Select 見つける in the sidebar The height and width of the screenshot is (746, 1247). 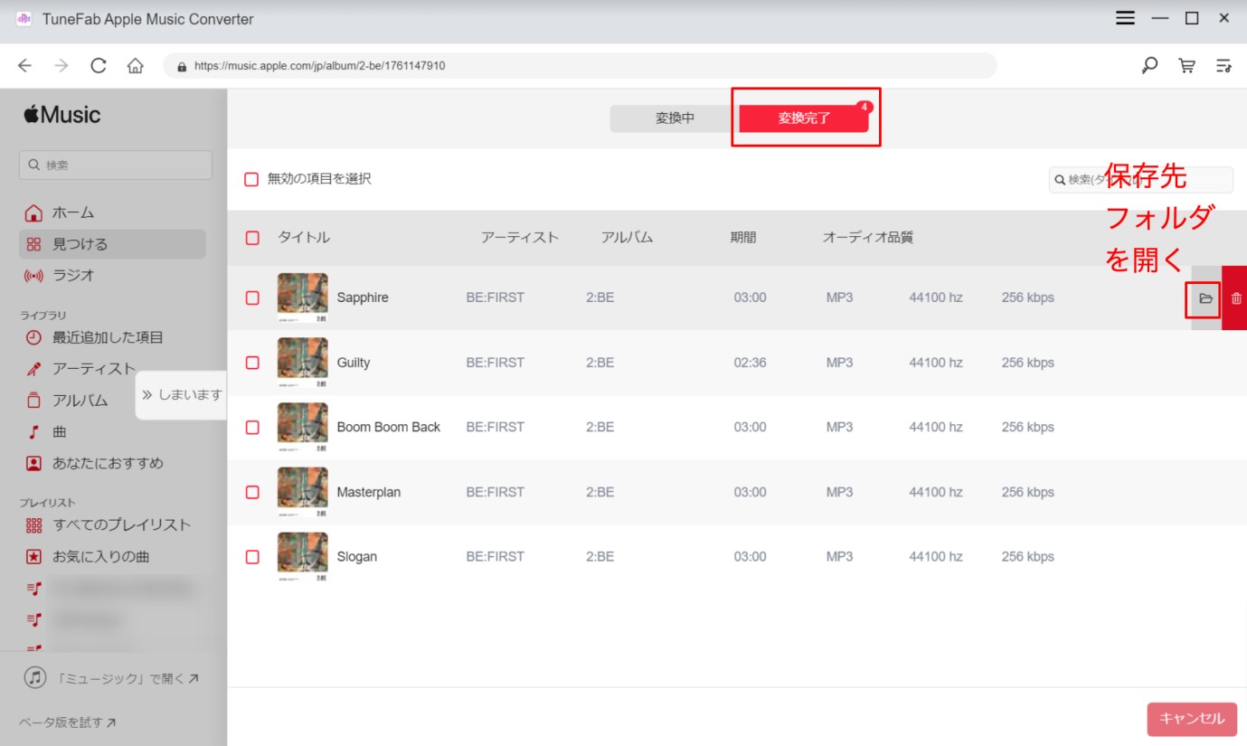point(112,244)
